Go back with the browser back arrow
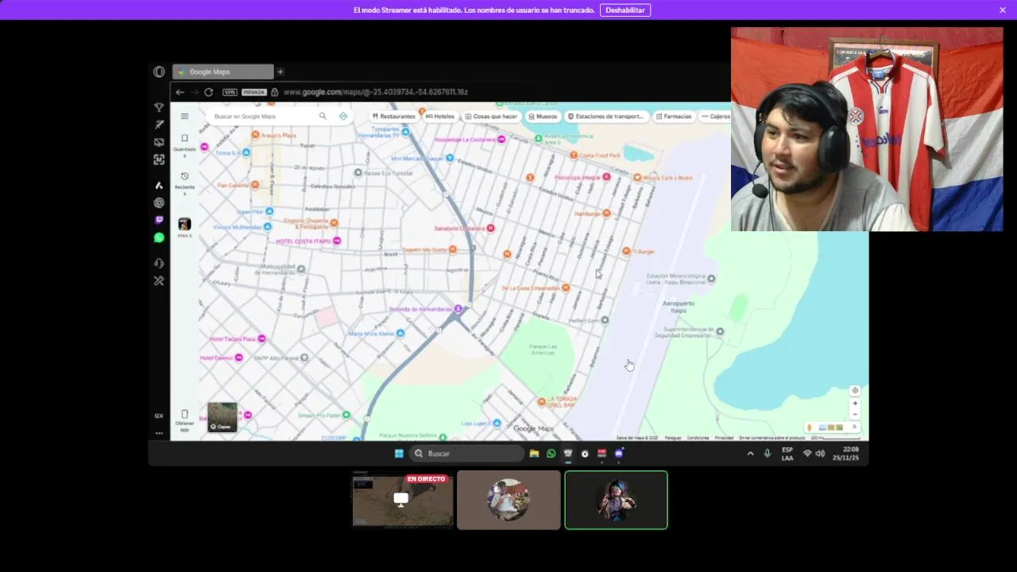1017x572 pixels. coord(180,92)
